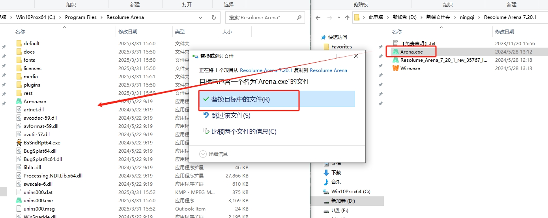
Task: Open U盘 (E:) drive in navigation pane
Action: click(x=337, y=211)
